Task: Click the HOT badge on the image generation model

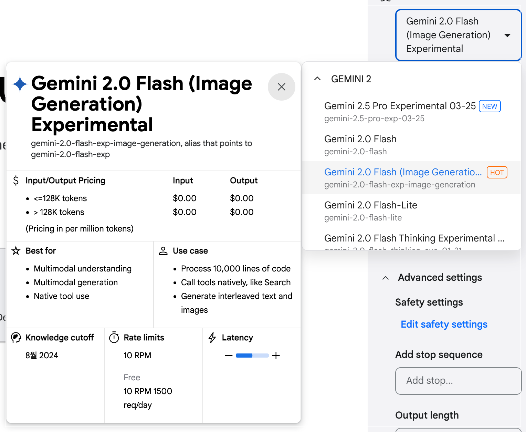Action: click(x=497, y=172)
